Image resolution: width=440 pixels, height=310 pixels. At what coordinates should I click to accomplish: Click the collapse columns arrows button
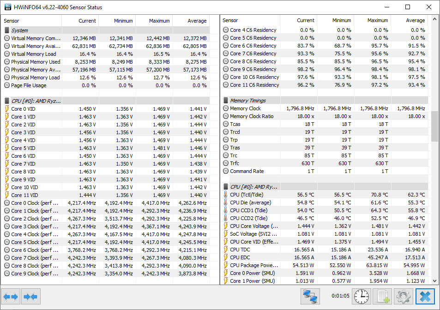pos(30,296)
